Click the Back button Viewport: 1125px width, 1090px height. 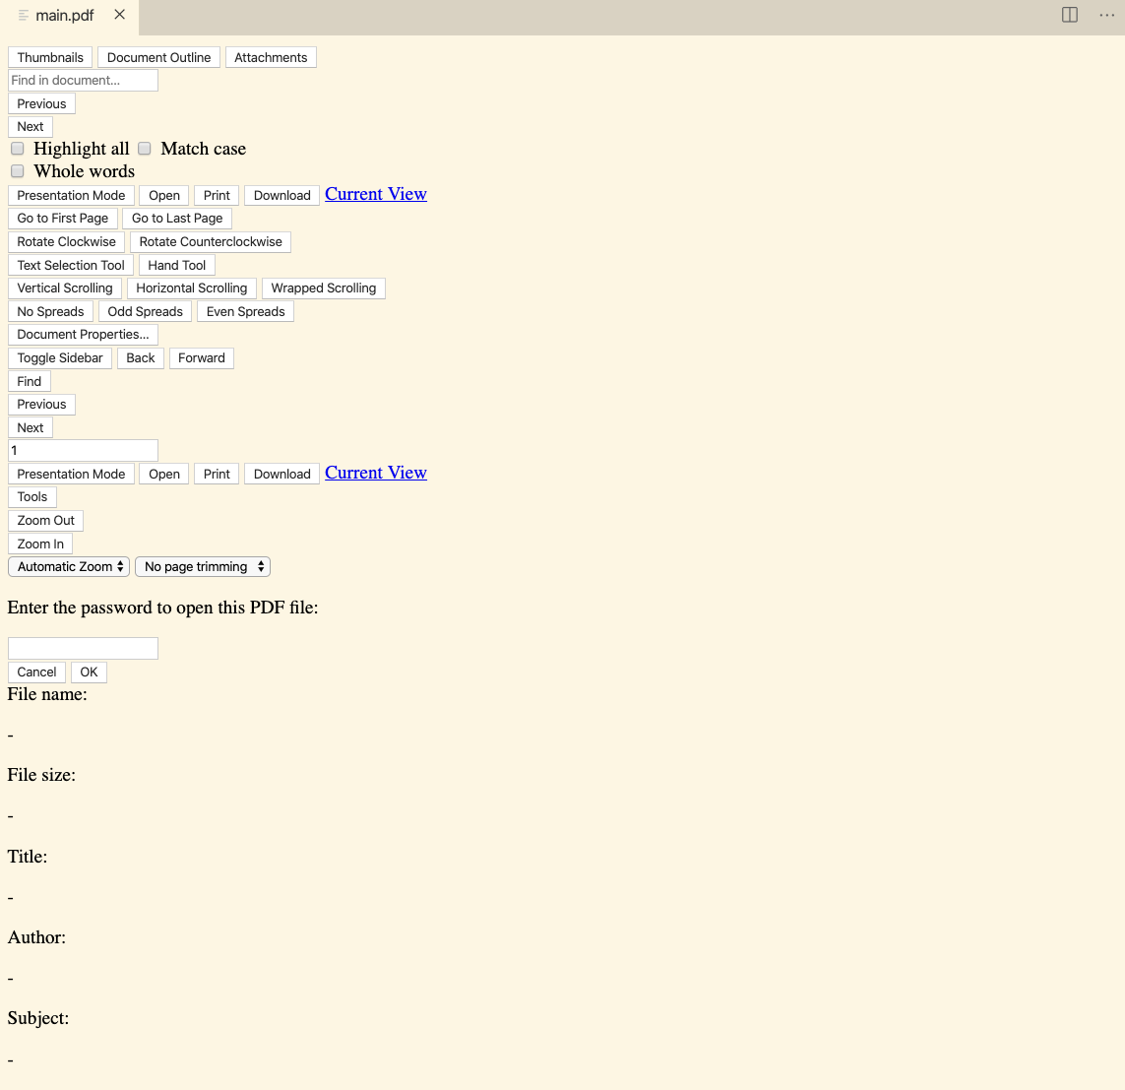(x=141, y=358)
